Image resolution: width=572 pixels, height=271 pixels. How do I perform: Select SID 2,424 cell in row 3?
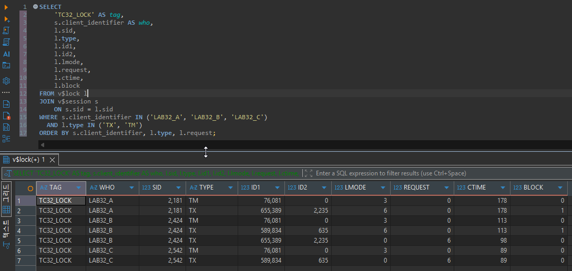(162, 221)
